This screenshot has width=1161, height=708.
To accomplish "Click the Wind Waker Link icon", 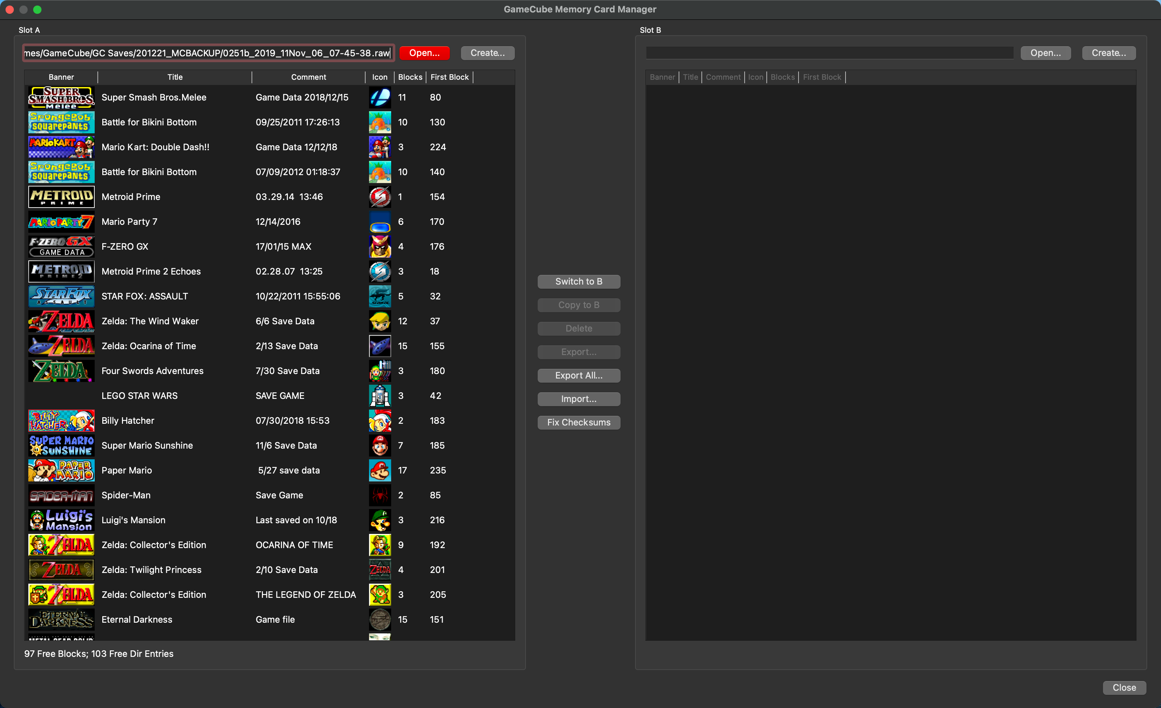I will point(380,321).
